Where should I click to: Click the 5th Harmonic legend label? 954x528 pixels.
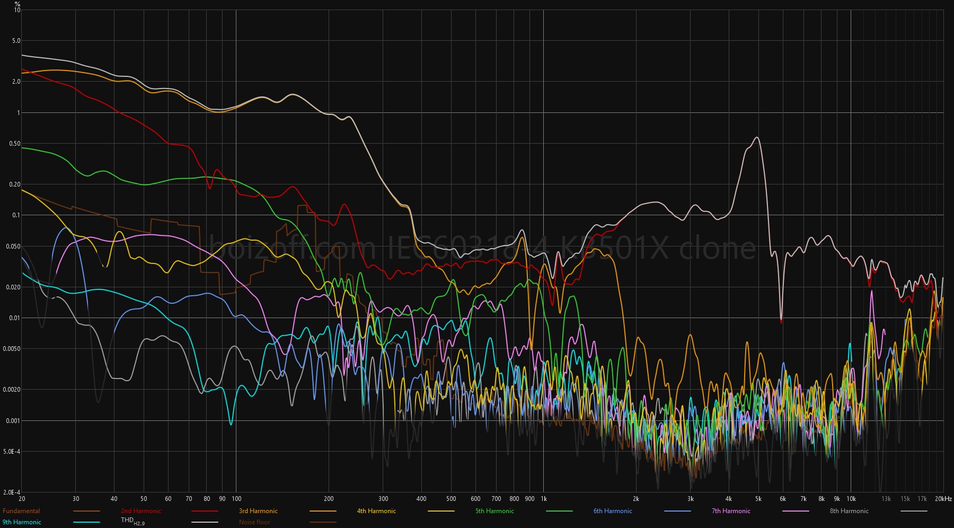point(494,511)
